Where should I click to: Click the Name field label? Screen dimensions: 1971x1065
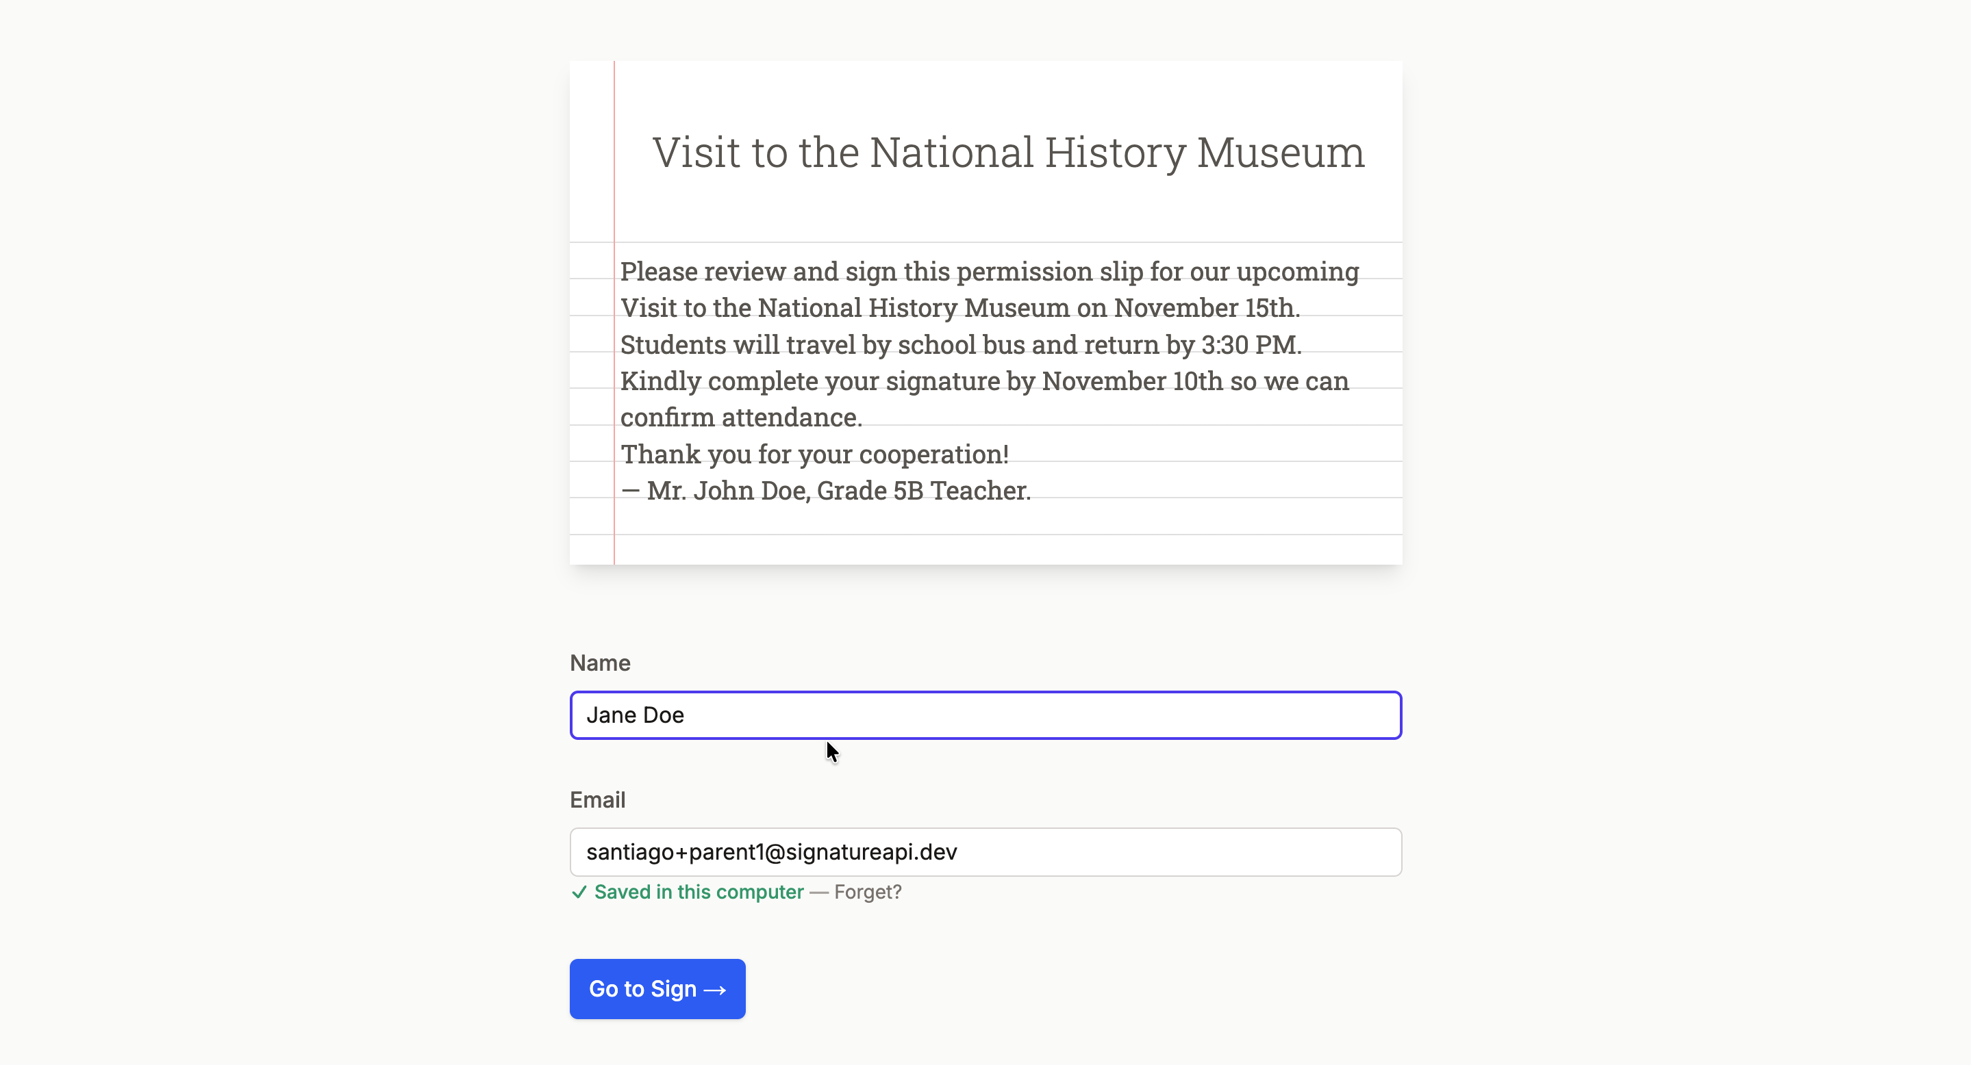(600, 663)
